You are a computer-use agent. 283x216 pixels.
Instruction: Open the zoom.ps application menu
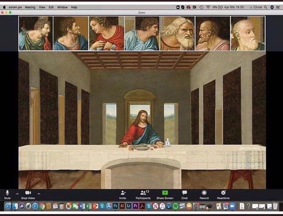pyautogui.click(x=15, y=7)
